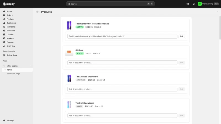The image size is (221, 124).
Task: Click the Shopify logo in top bar
Action: (x=9, y=4)
